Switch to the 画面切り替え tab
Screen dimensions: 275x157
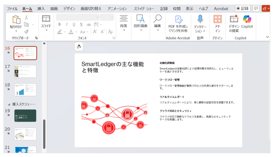91,9
